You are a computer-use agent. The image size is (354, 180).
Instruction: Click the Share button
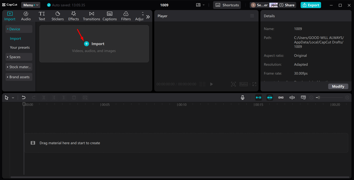click(287, 5)
